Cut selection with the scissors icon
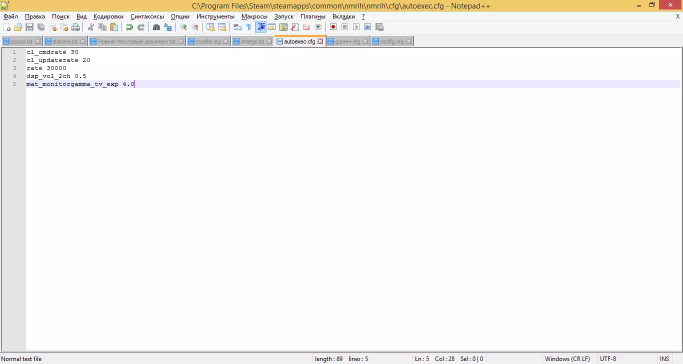683x364 pixels. click(91, 27)
